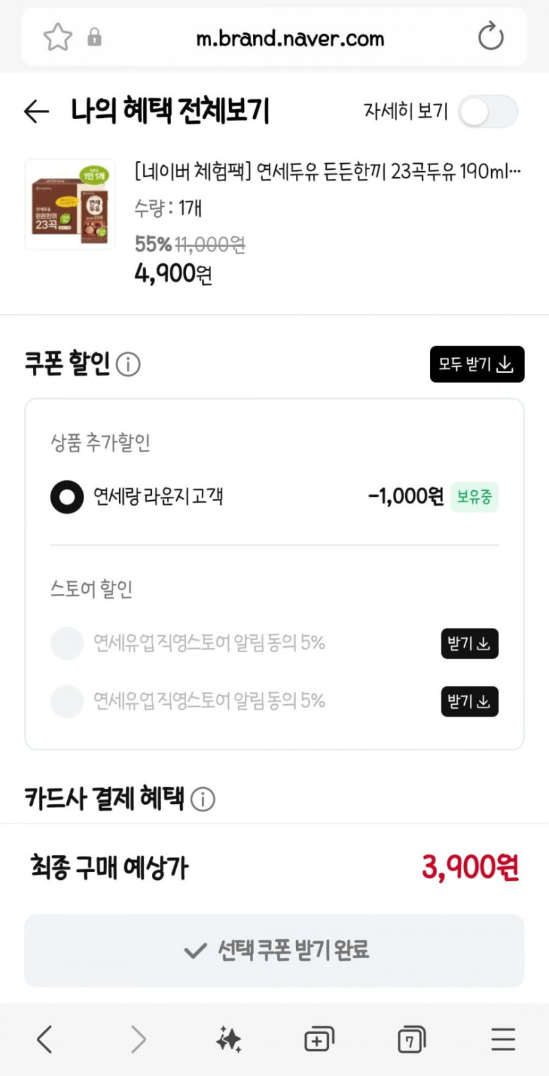Toggle the 자세히 보기 switch

pyautogui.click(x=488, y=111)
